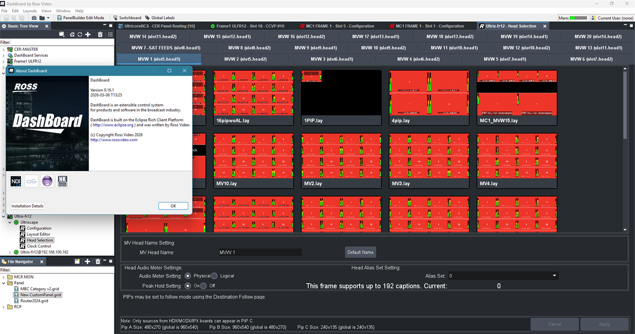Click the refresh icon in Basic Tree View toolbar
The width and height of the screenshot is (635, 334).
pos(79,34)
